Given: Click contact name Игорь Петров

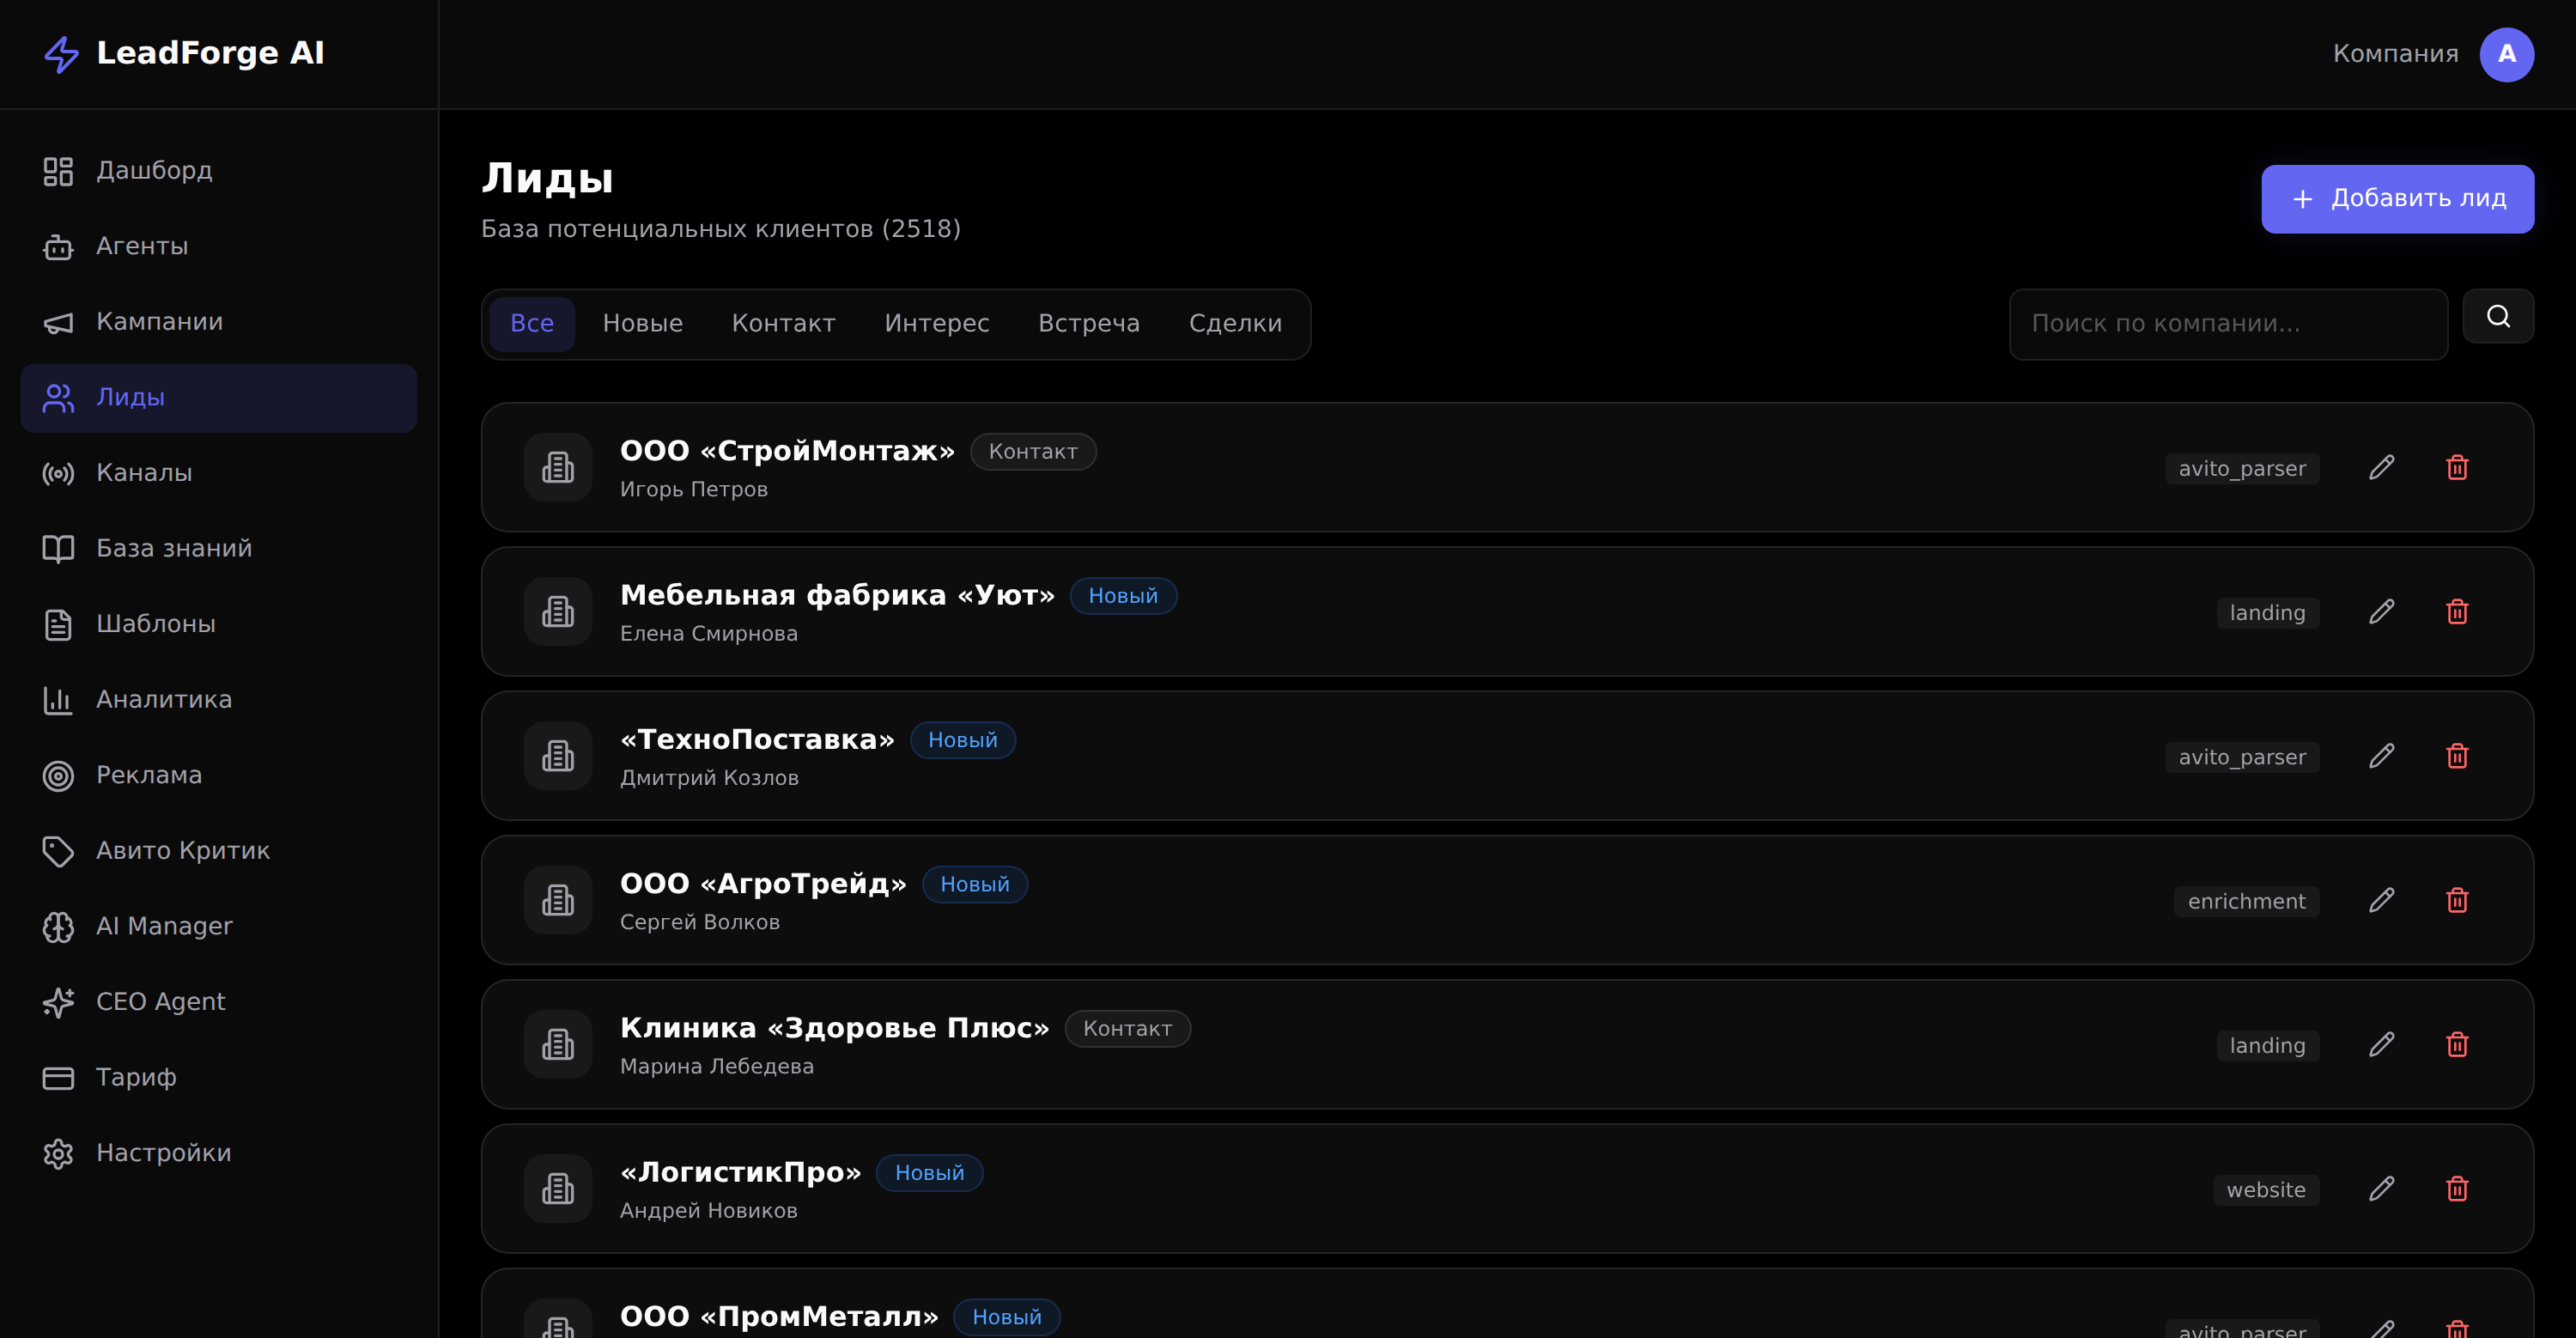Looking at the screenshot, I should pyautogui.click(x=693, y=490).
